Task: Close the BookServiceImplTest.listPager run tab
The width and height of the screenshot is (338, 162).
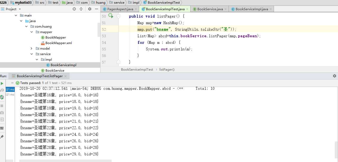Action: click(66, 76)
